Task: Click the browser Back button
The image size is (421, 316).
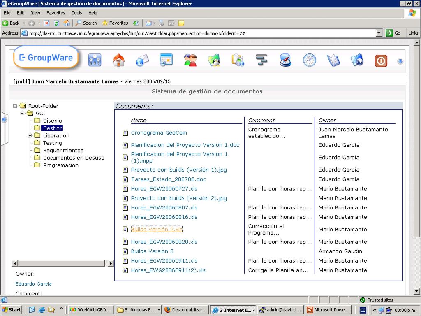Action: point(11,23)
